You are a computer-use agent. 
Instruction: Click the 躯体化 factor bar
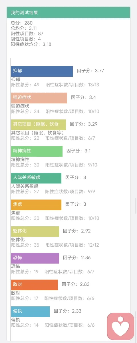(35, 231)
